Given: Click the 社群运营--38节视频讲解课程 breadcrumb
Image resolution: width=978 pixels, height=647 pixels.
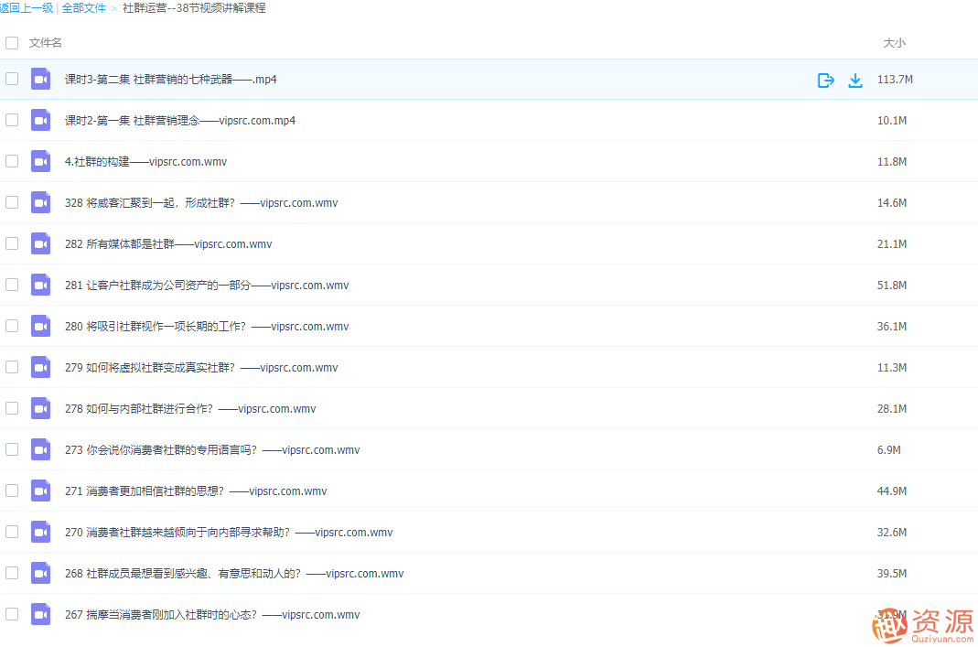Looking at the screenshot, I should (x=194, y=8).
